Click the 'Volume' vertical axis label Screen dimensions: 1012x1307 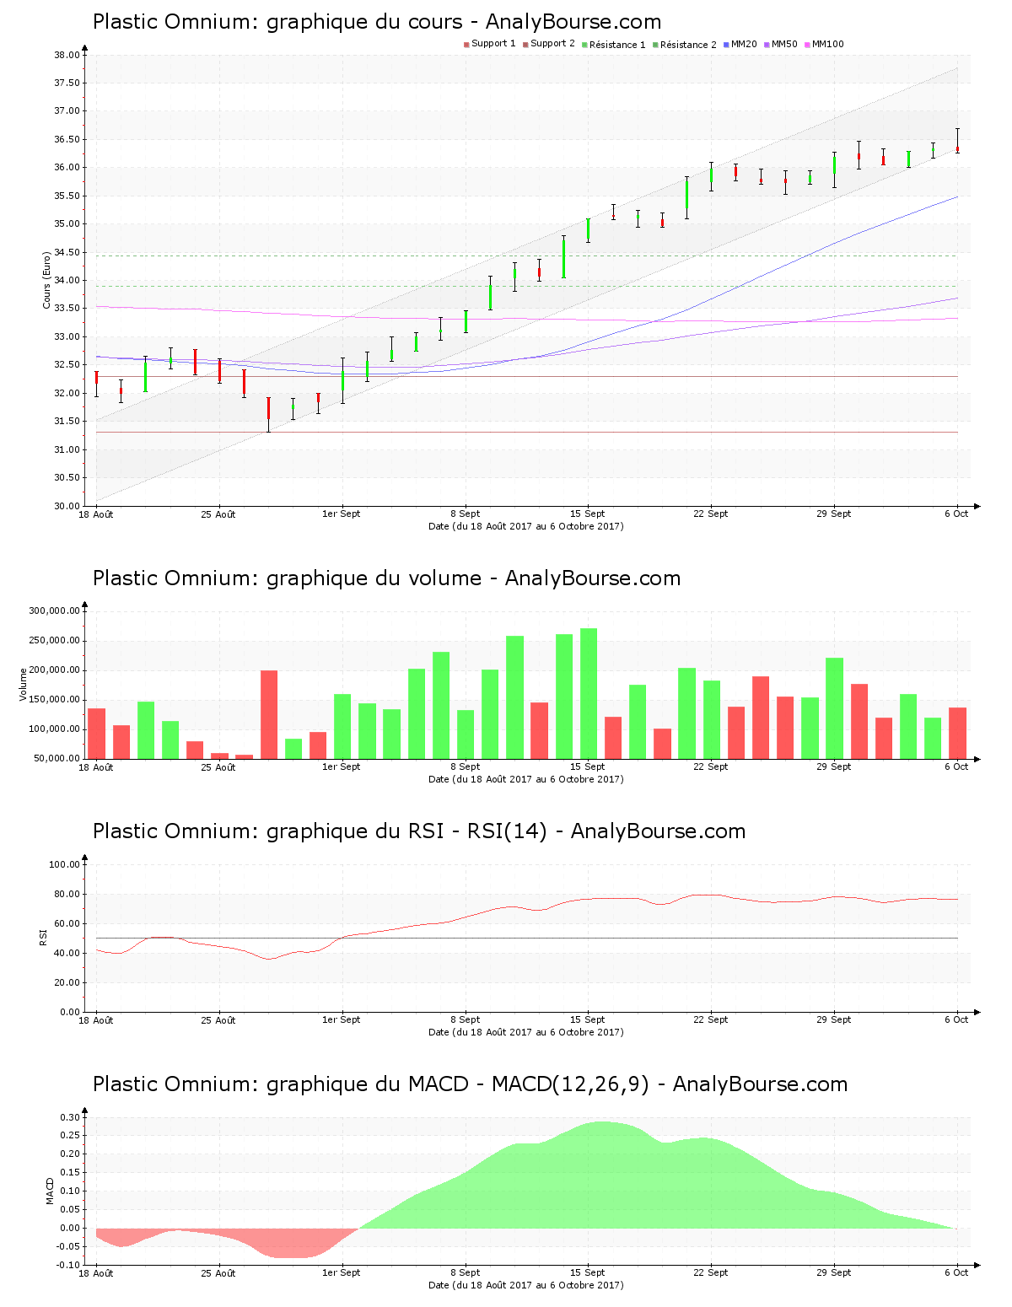(24, 685)
